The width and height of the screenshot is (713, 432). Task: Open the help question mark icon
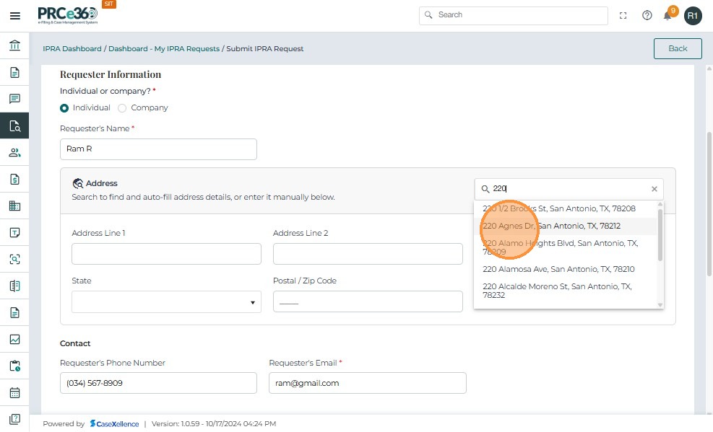pyautogui.click(x=647, y=15)
